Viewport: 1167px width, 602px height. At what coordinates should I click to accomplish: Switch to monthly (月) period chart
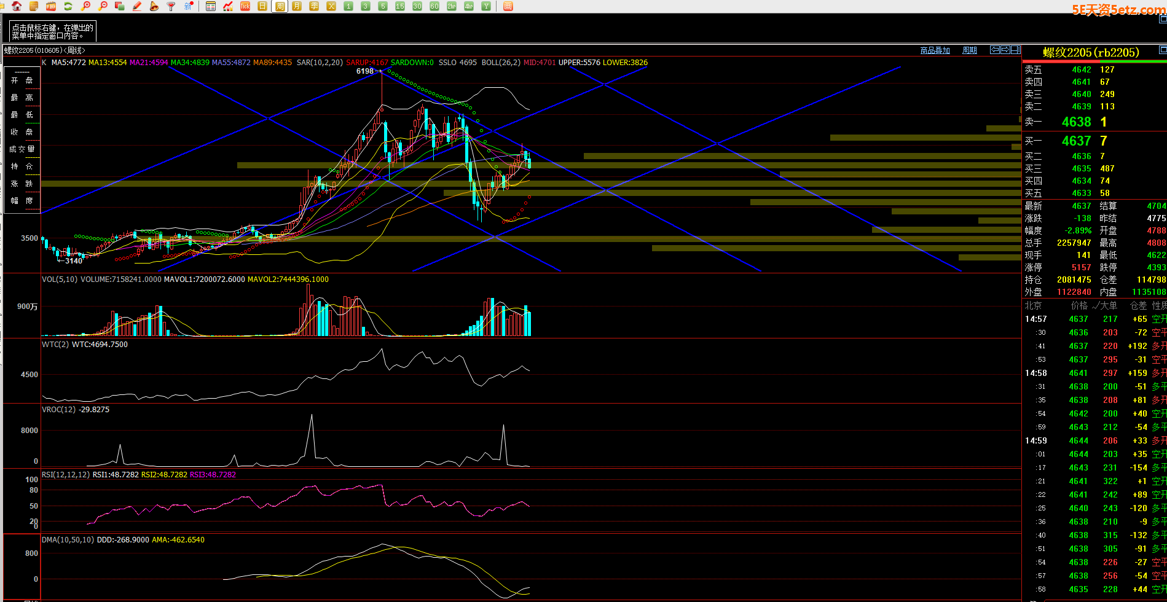(x=297, y=6)
